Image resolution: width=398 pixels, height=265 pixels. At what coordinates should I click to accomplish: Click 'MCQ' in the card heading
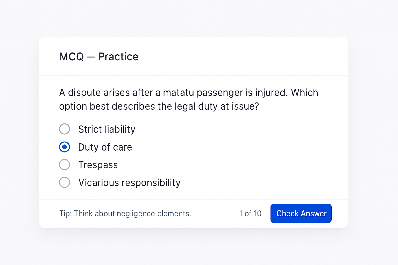point(72,57)
